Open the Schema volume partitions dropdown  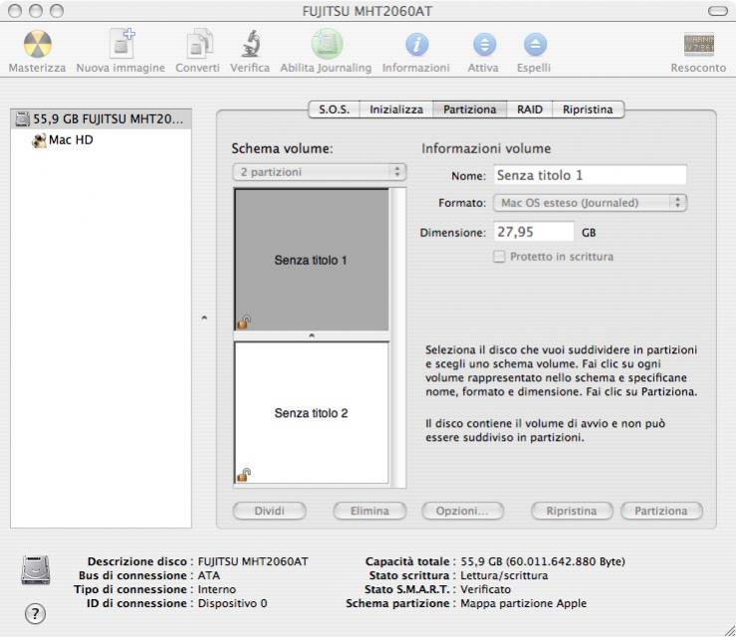pos(319,172)
